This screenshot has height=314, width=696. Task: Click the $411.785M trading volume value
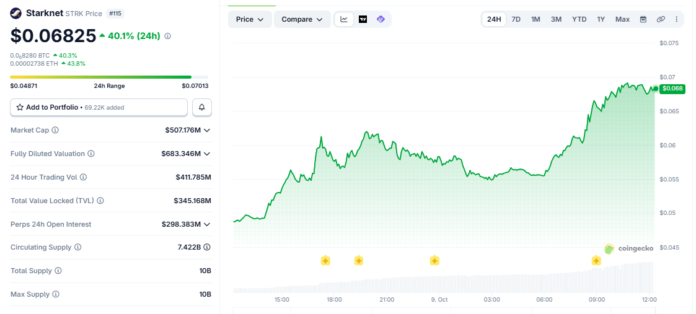(193, 177)
